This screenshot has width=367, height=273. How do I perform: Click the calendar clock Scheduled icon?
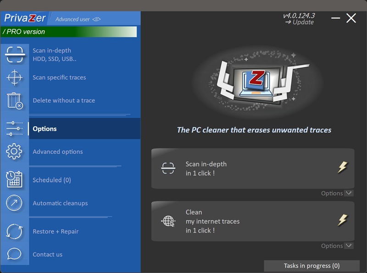[x=14, y=179]
